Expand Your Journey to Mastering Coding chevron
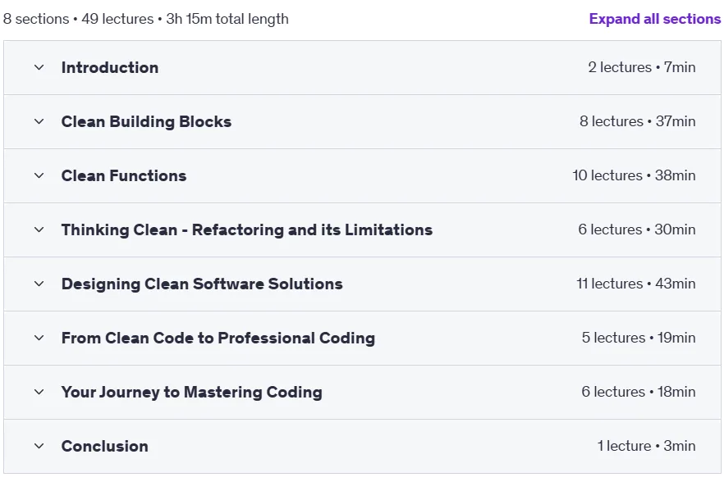 click(x=39, y=393)
